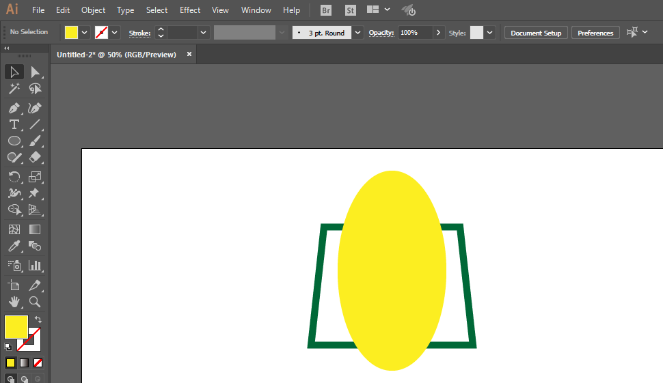The image size is (663, 383).
Task: Expand the stroke weight dropdown
Action: (x=204, y=33)
